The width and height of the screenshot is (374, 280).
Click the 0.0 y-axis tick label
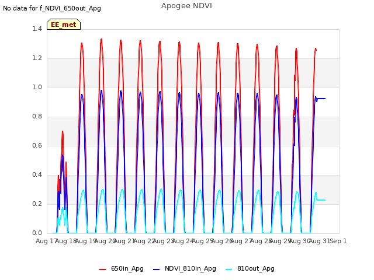[x=37, y=233]
